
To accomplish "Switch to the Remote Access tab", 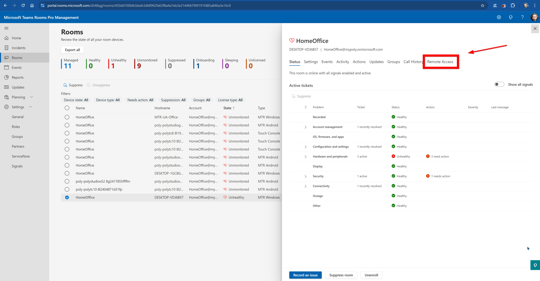I will coord(440,61).
